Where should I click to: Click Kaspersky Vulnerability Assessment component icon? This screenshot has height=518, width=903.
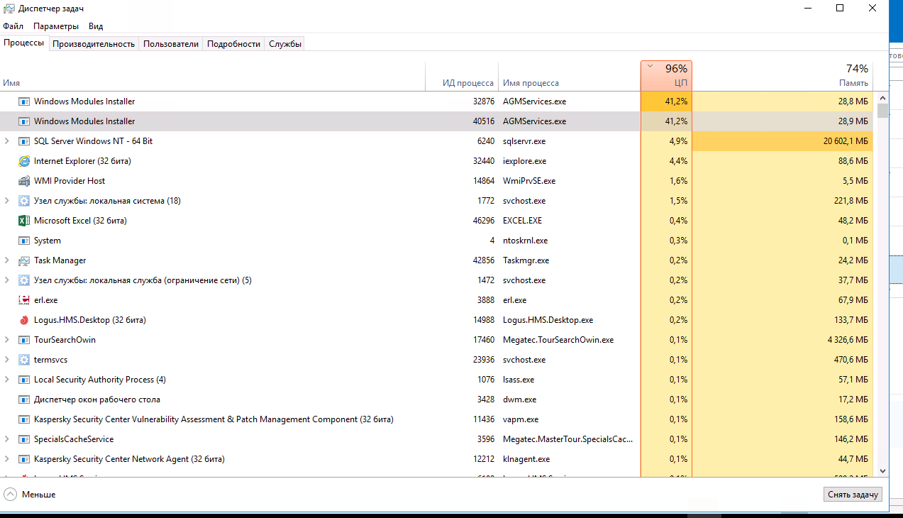tap(24, 419)
